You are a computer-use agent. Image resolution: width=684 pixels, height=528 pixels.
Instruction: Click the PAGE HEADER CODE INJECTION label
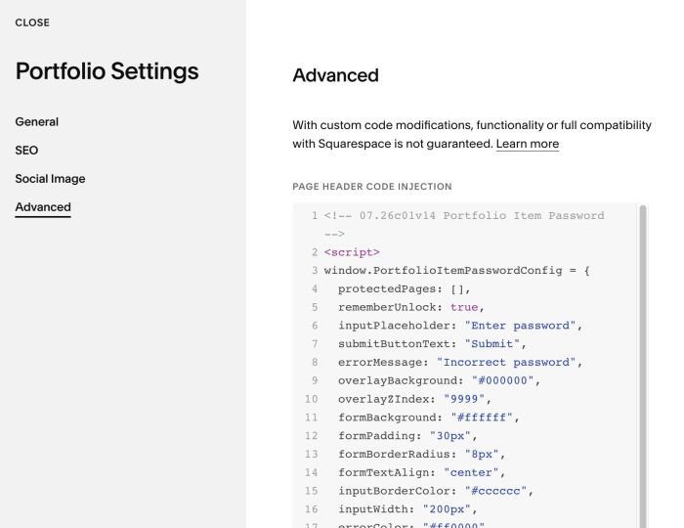(372, 187)
